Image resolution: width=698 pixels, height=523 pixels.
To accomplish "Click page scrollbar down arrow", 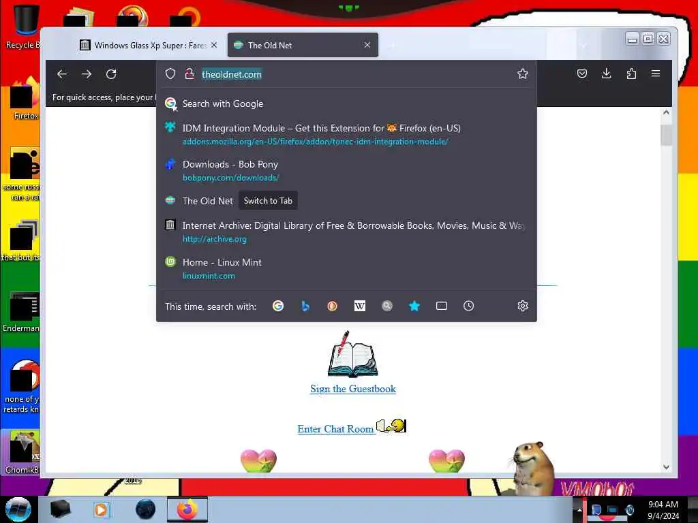I will click(x=666, y=467).
